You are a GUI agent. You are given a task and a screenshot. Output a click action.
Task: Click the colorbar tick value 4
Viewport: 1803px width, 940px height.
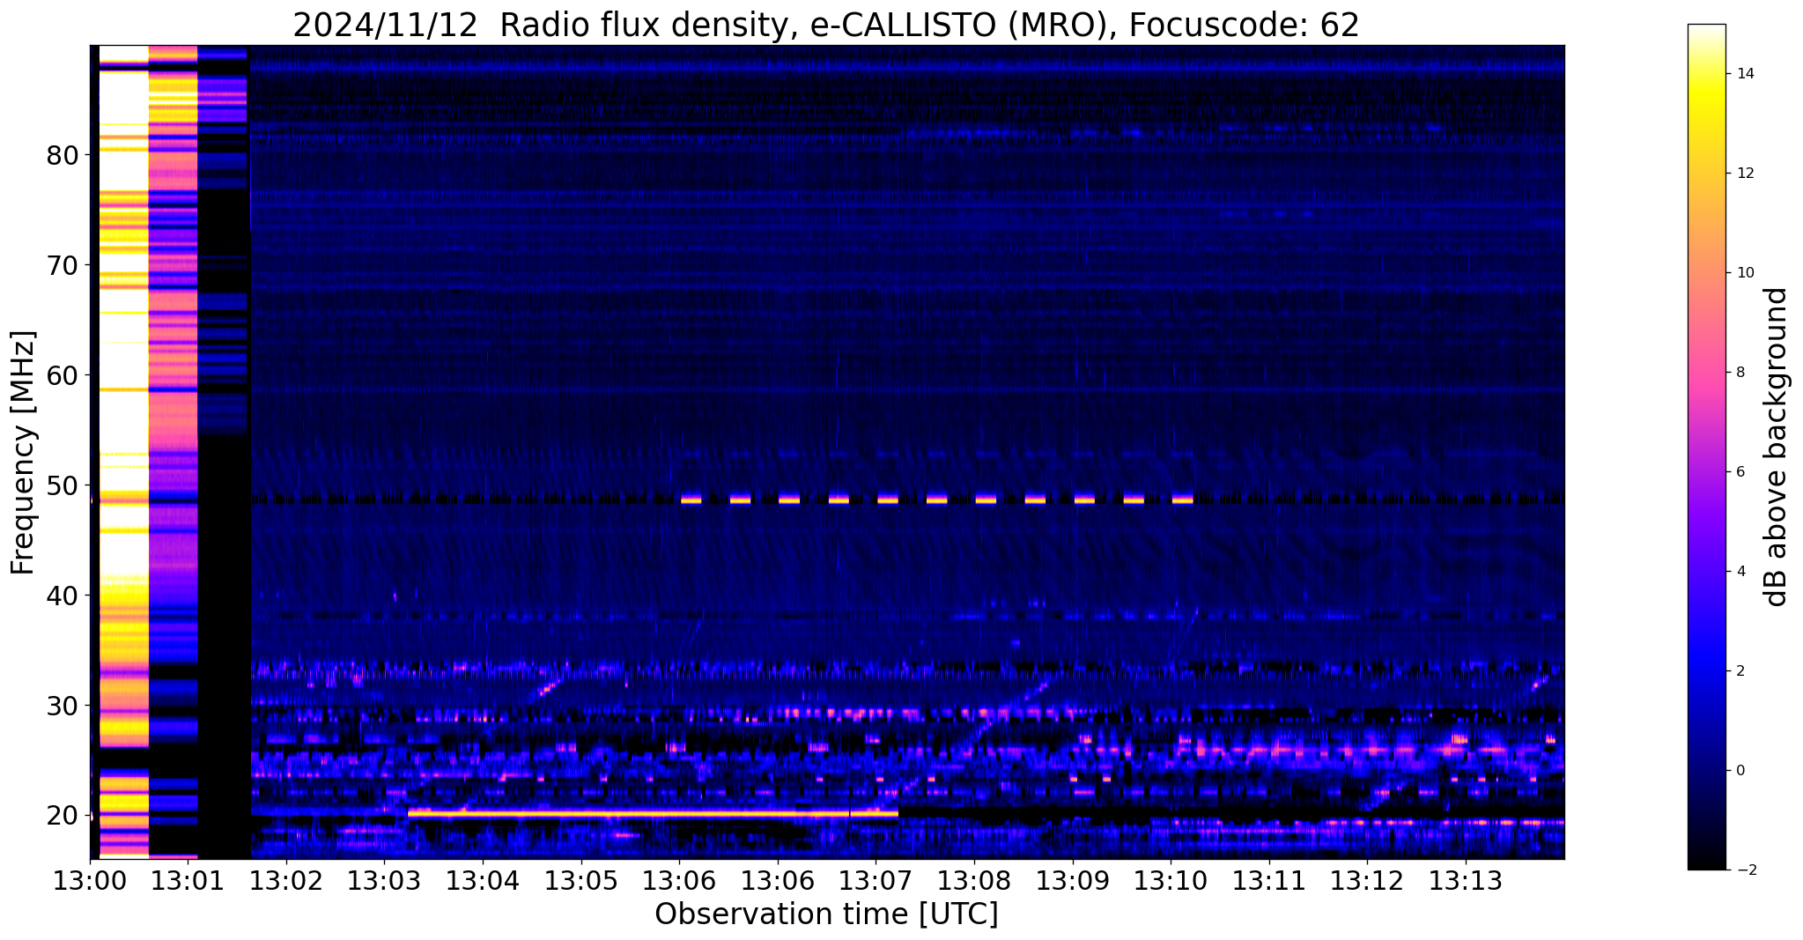(1740, 572)
